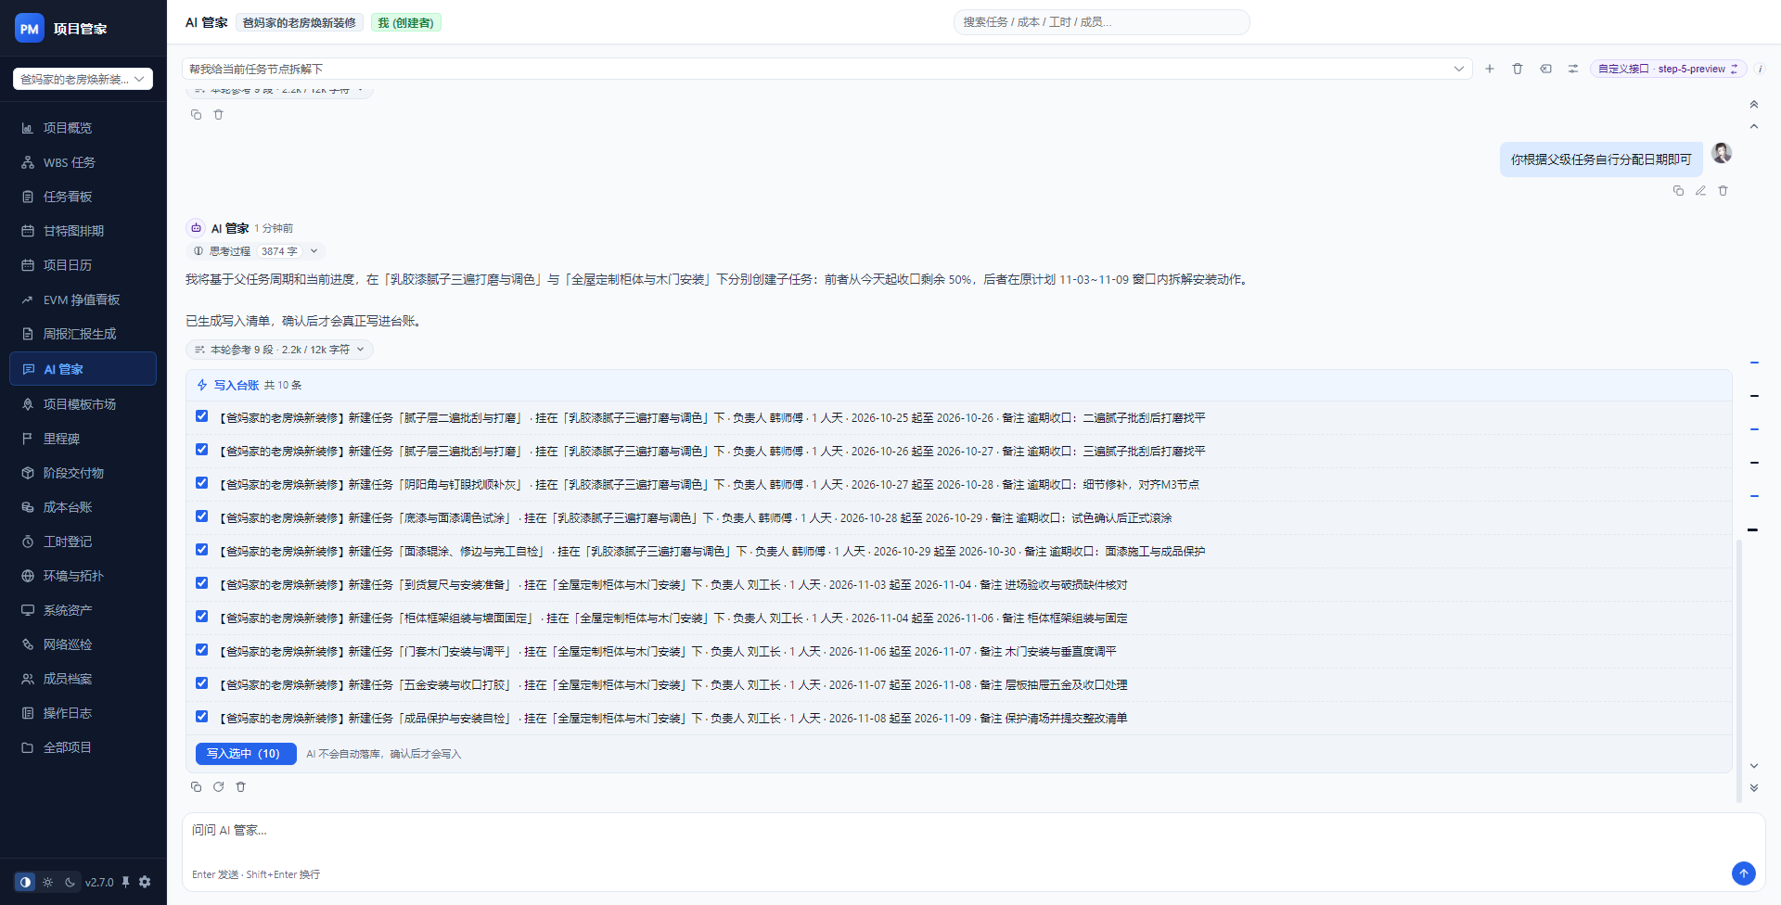Click regenerate icon below the AI reply
This screenshot has height=905, width=1781.
[x=218, y=786]
